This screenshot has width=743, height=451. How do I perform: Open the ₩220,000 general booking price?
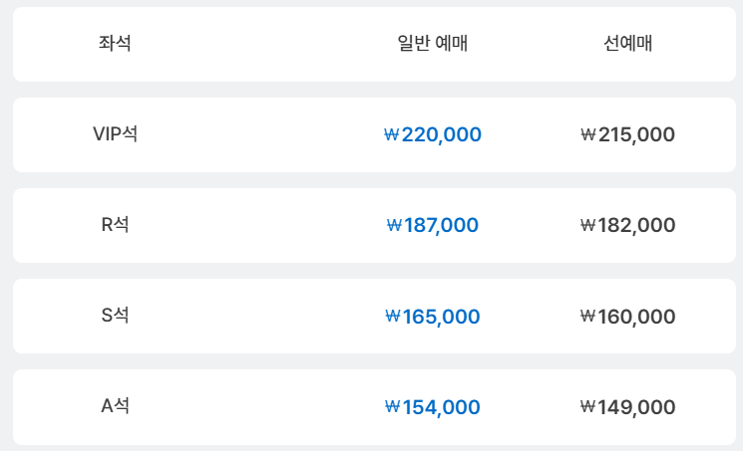[433, 134]
